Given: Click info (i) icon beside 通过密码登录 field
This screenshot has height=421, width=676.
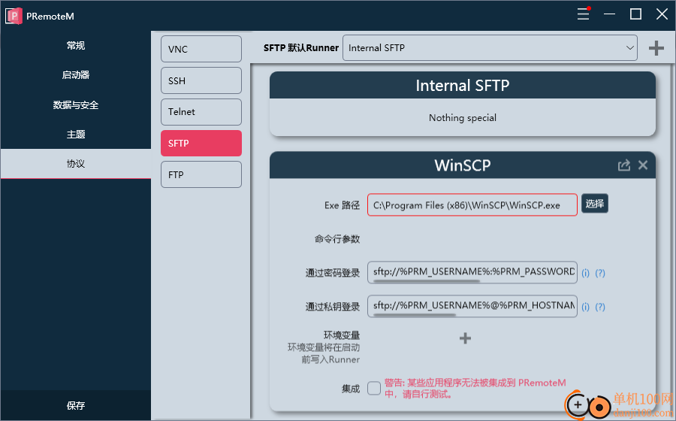Looking at the screenshot, I should [x=585, y=273].
